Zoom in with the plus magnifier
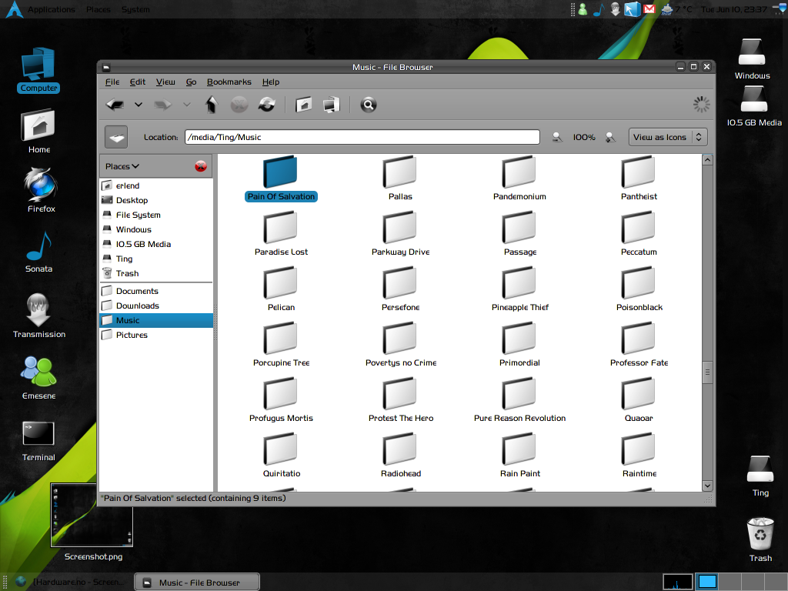Screen dimensions: 788x591 610,137
